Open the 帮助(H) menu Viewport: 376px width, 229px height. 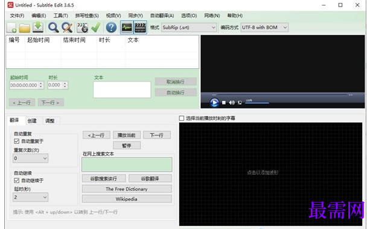click(235, 16)
